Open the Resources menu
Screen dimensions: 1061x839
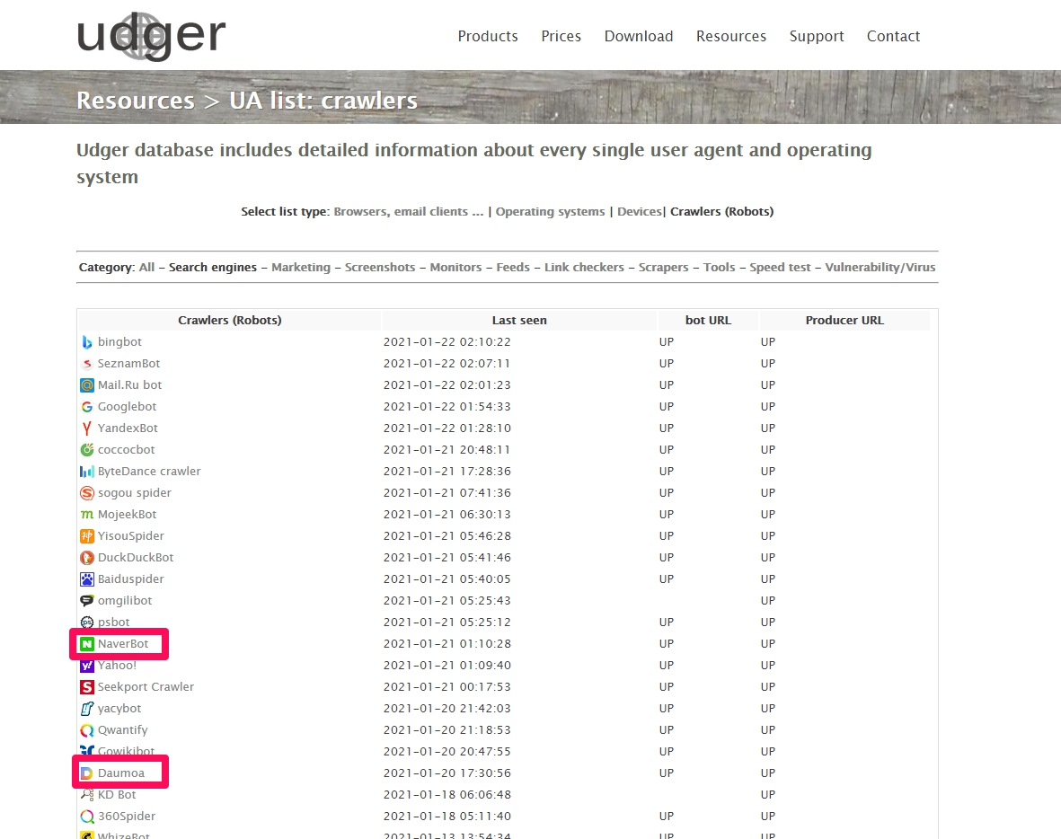tap(730, 36)
